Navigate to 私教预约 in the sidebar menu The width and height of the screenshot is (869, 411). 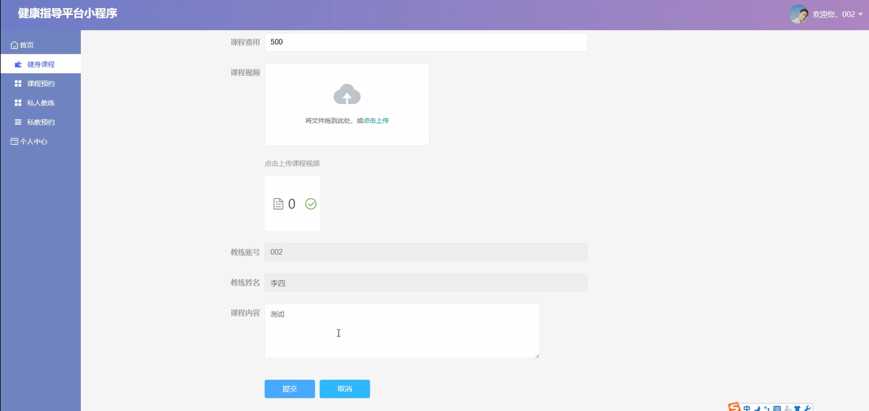pyautogui.click(x=40, y=122)
